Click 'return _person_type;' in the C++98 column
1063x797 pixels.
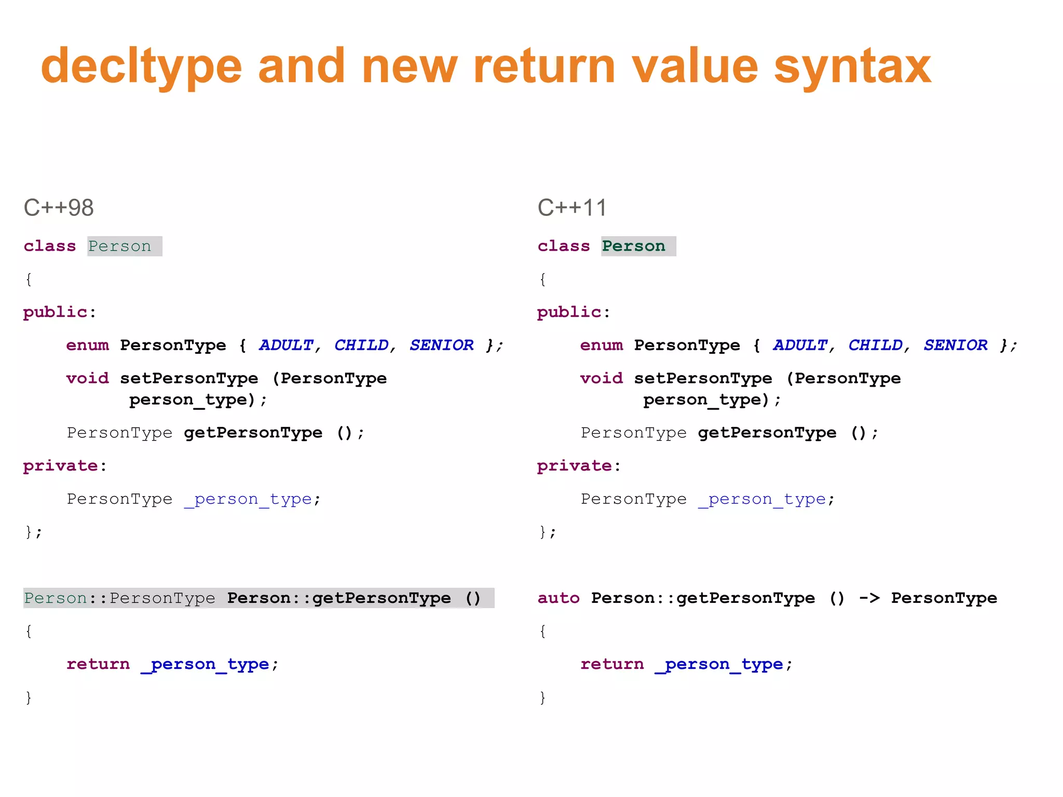(172, 664)
